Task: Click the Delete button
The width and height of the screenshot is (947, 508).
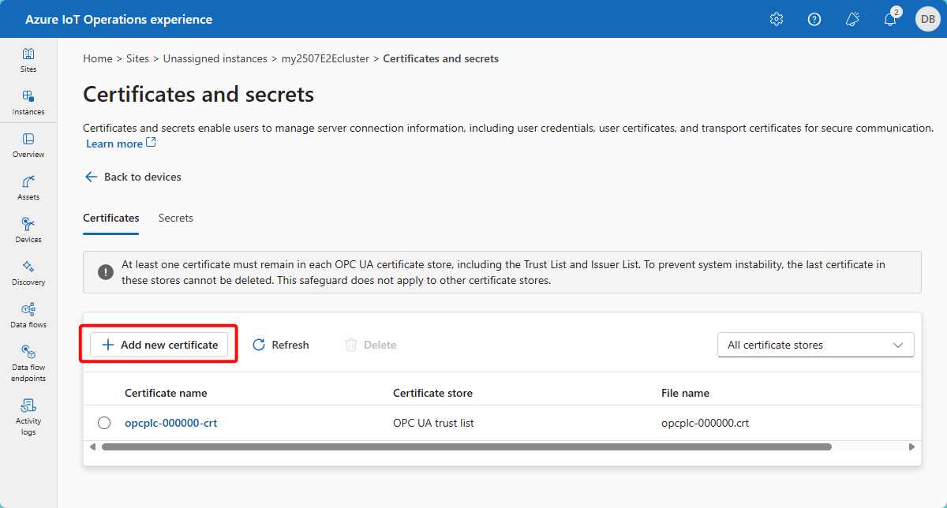Action: [371, 345]
